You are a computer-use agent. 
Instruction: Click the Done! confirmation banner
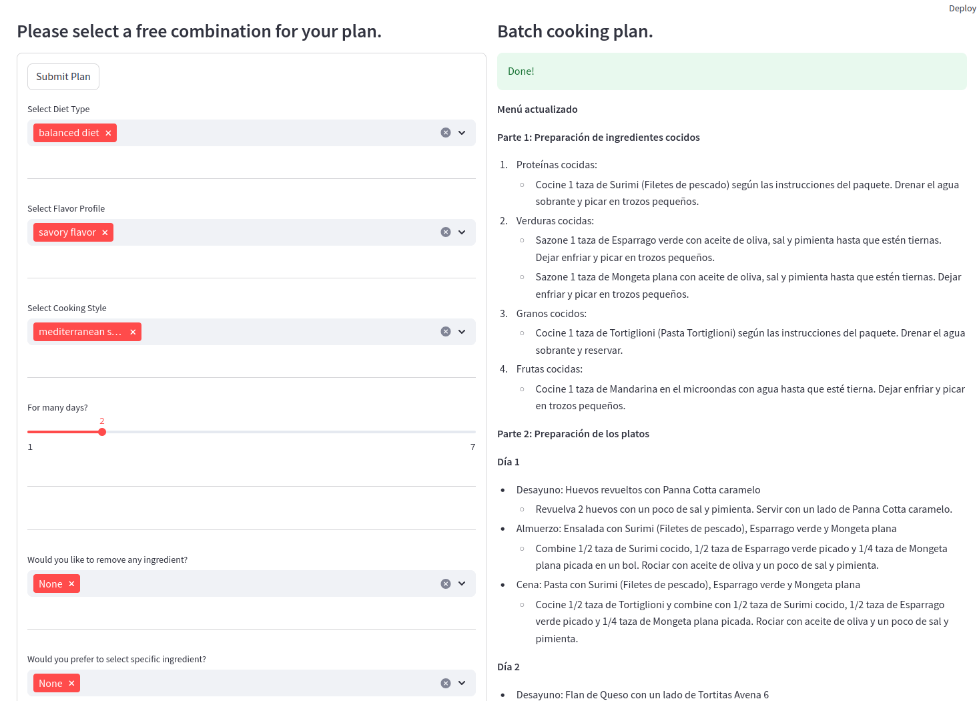click(x=731, y=71)
